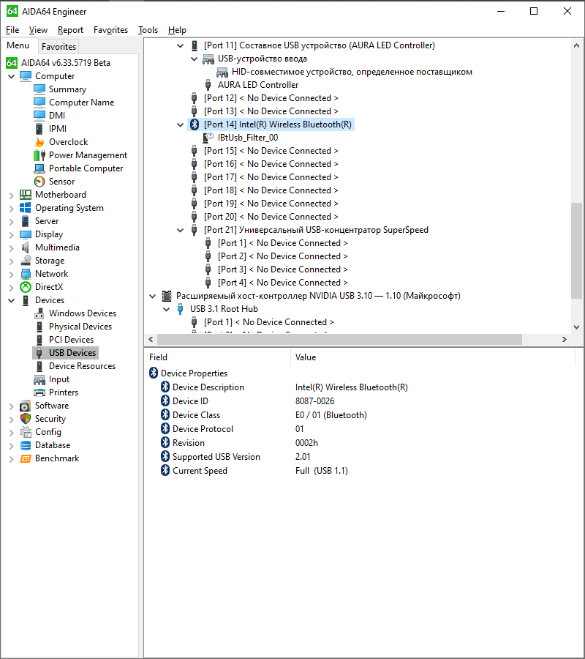Expand the Benchmark tree node
The width and height of the screenshot is (585, 659).
(11, 459)
